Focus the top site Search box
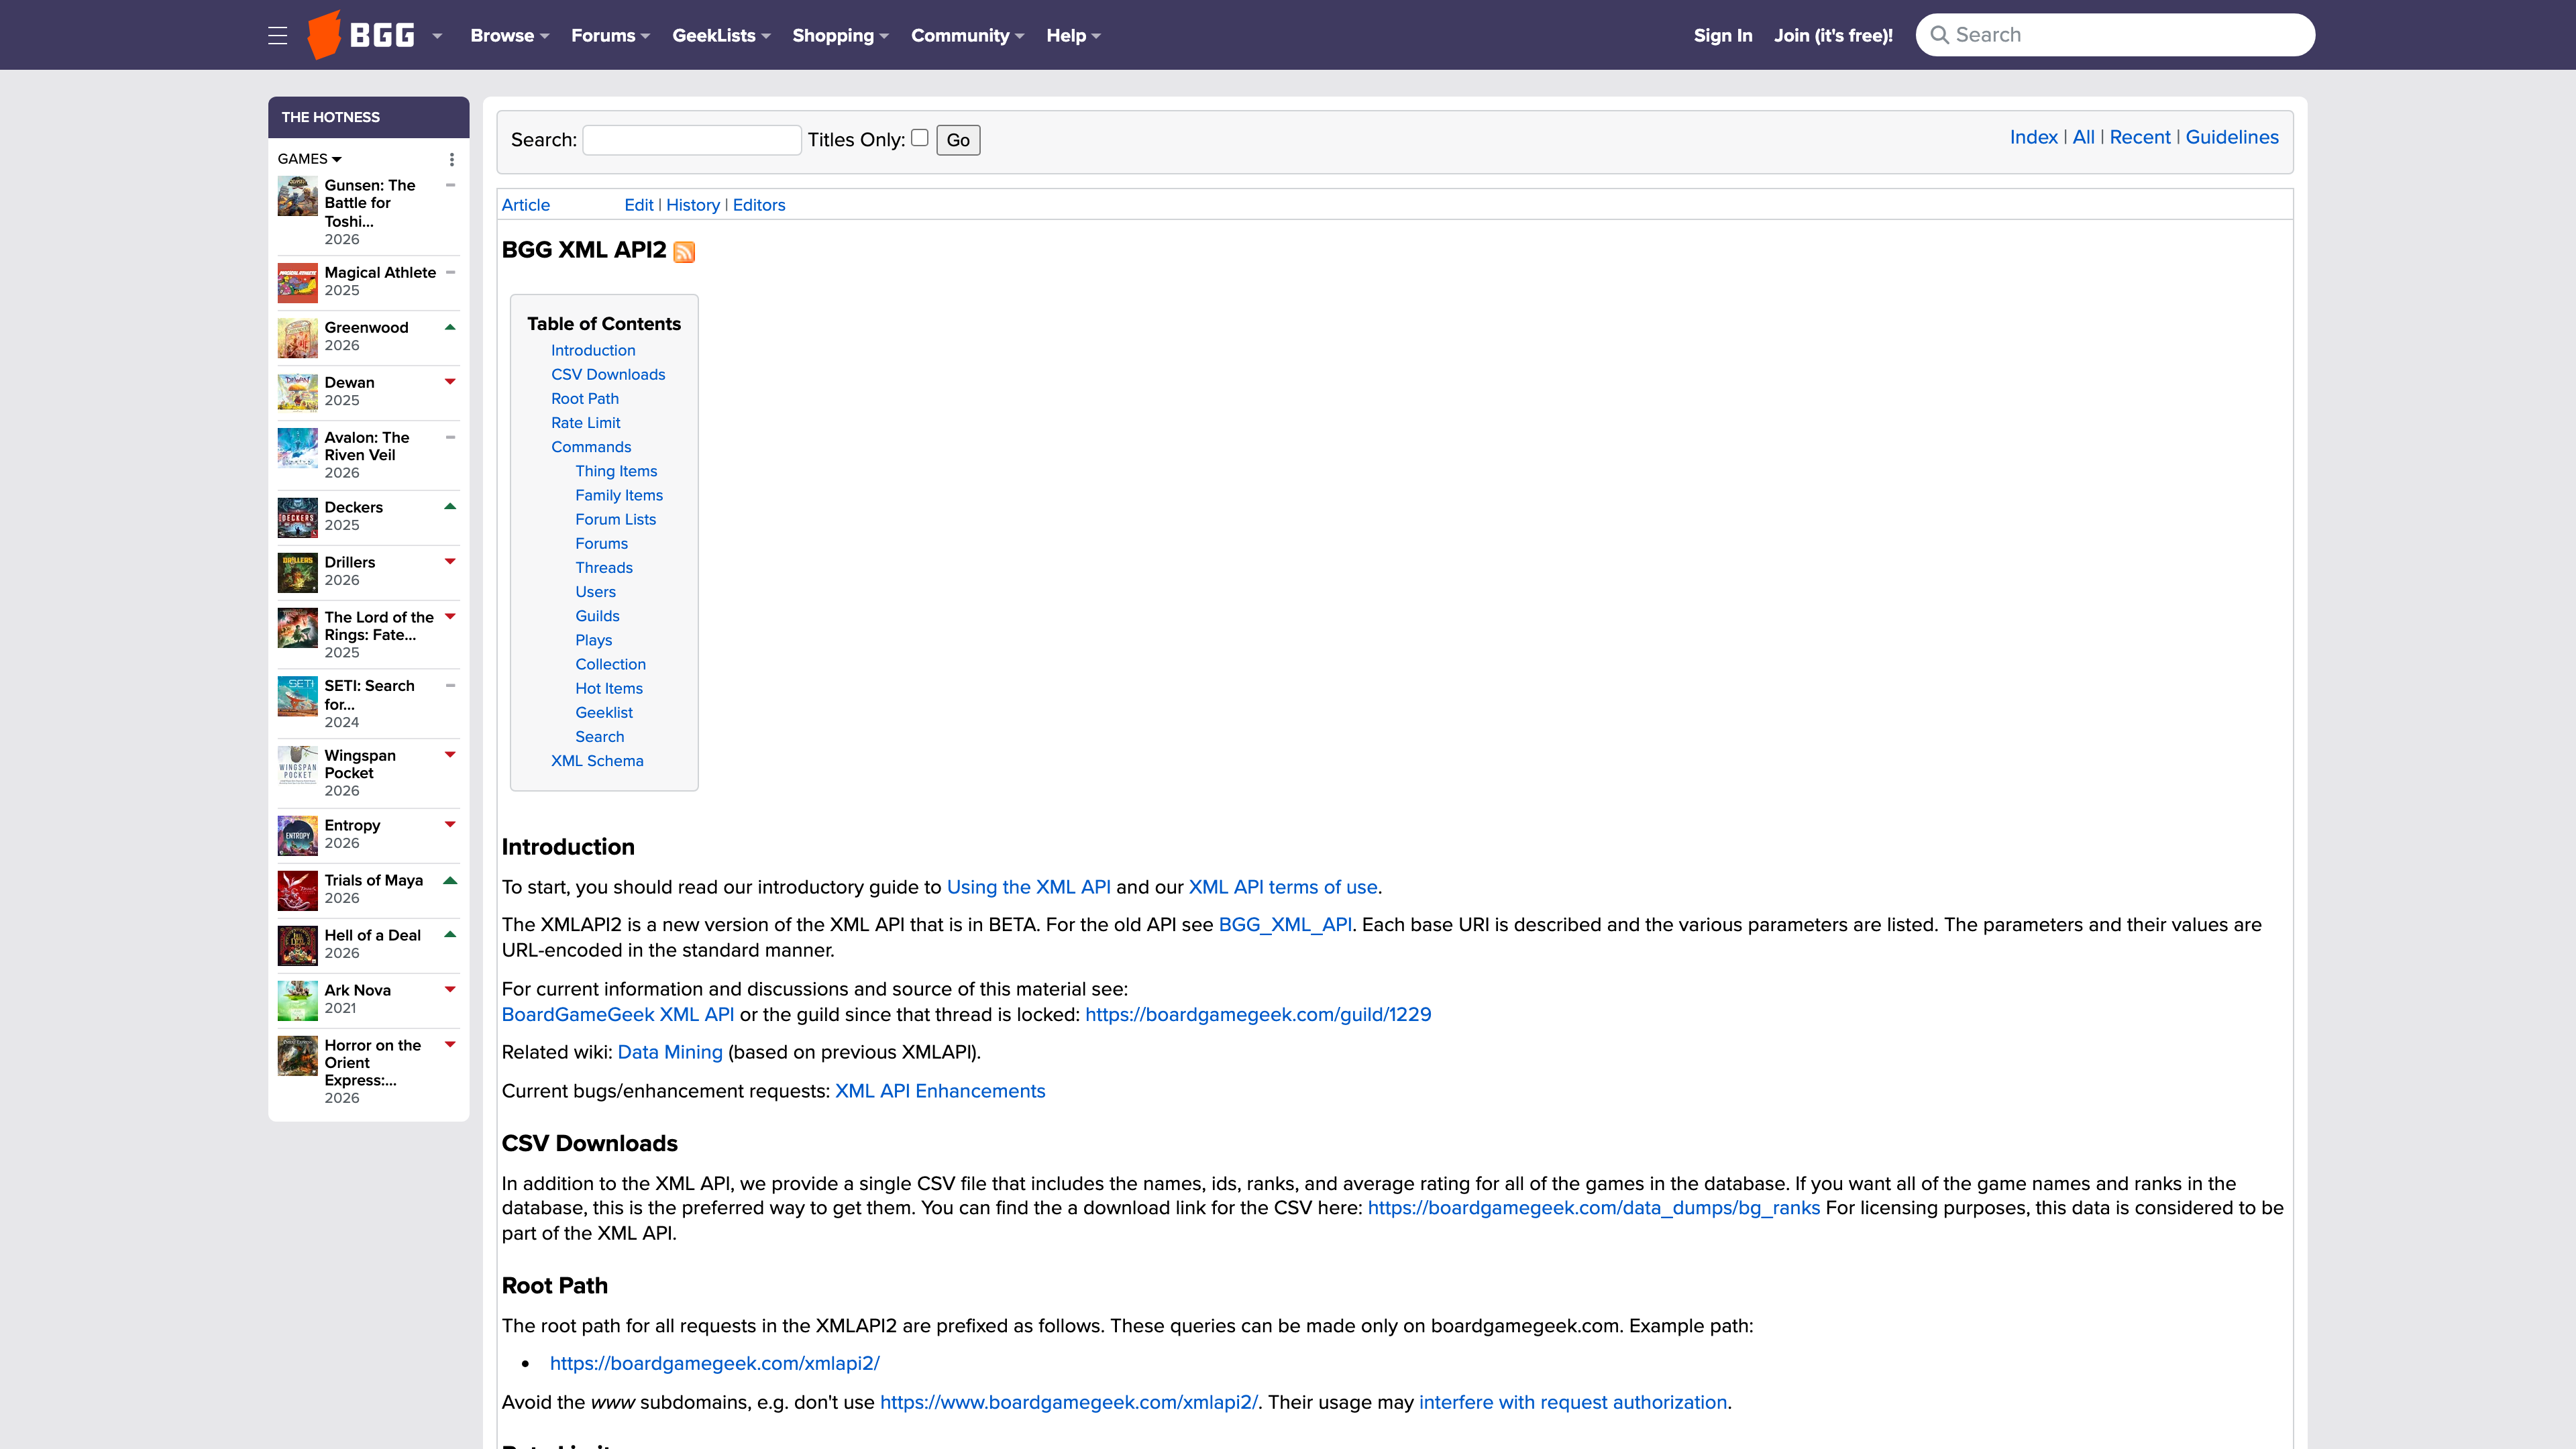Image resolution: width=2576 pixels, height=1449 pixels. 2115,35
